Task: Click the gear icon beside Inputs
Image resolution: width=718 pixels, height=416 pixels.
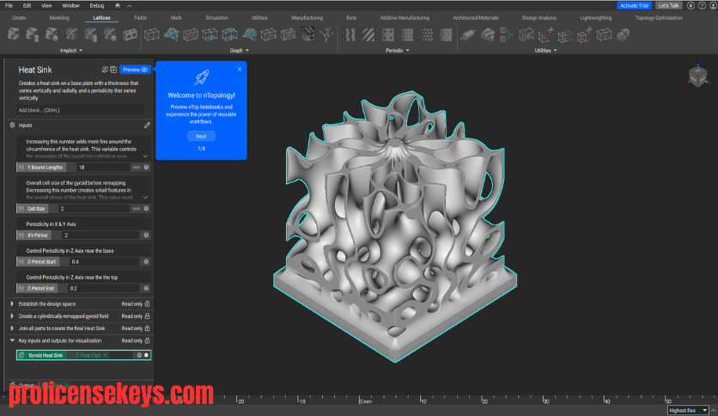Action: (x=12, y=125)
